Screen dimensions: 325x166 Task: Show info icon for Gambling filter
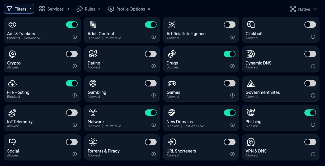point(154,95)
